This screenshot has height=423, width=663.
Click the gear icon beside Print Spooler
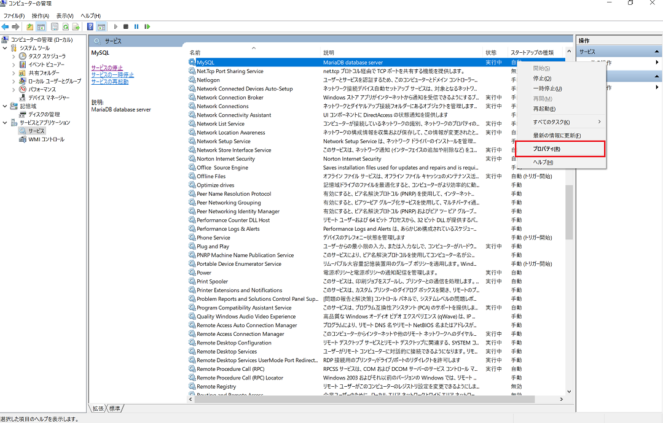click(x=192, y=281)
